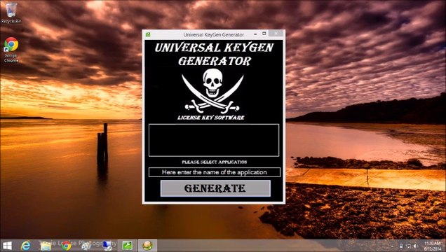Show hidden system tray icons
This screenshot has height=252, width=446.
coord(392,246)
